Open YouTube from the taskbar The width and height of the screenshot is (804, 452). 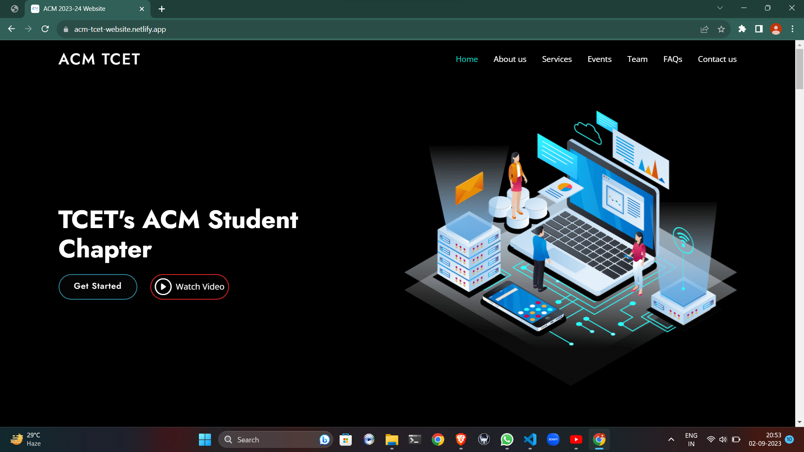[x=576, y=440]
